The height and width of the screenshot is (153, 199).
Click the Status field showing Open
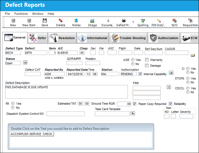tap(13, 63)
